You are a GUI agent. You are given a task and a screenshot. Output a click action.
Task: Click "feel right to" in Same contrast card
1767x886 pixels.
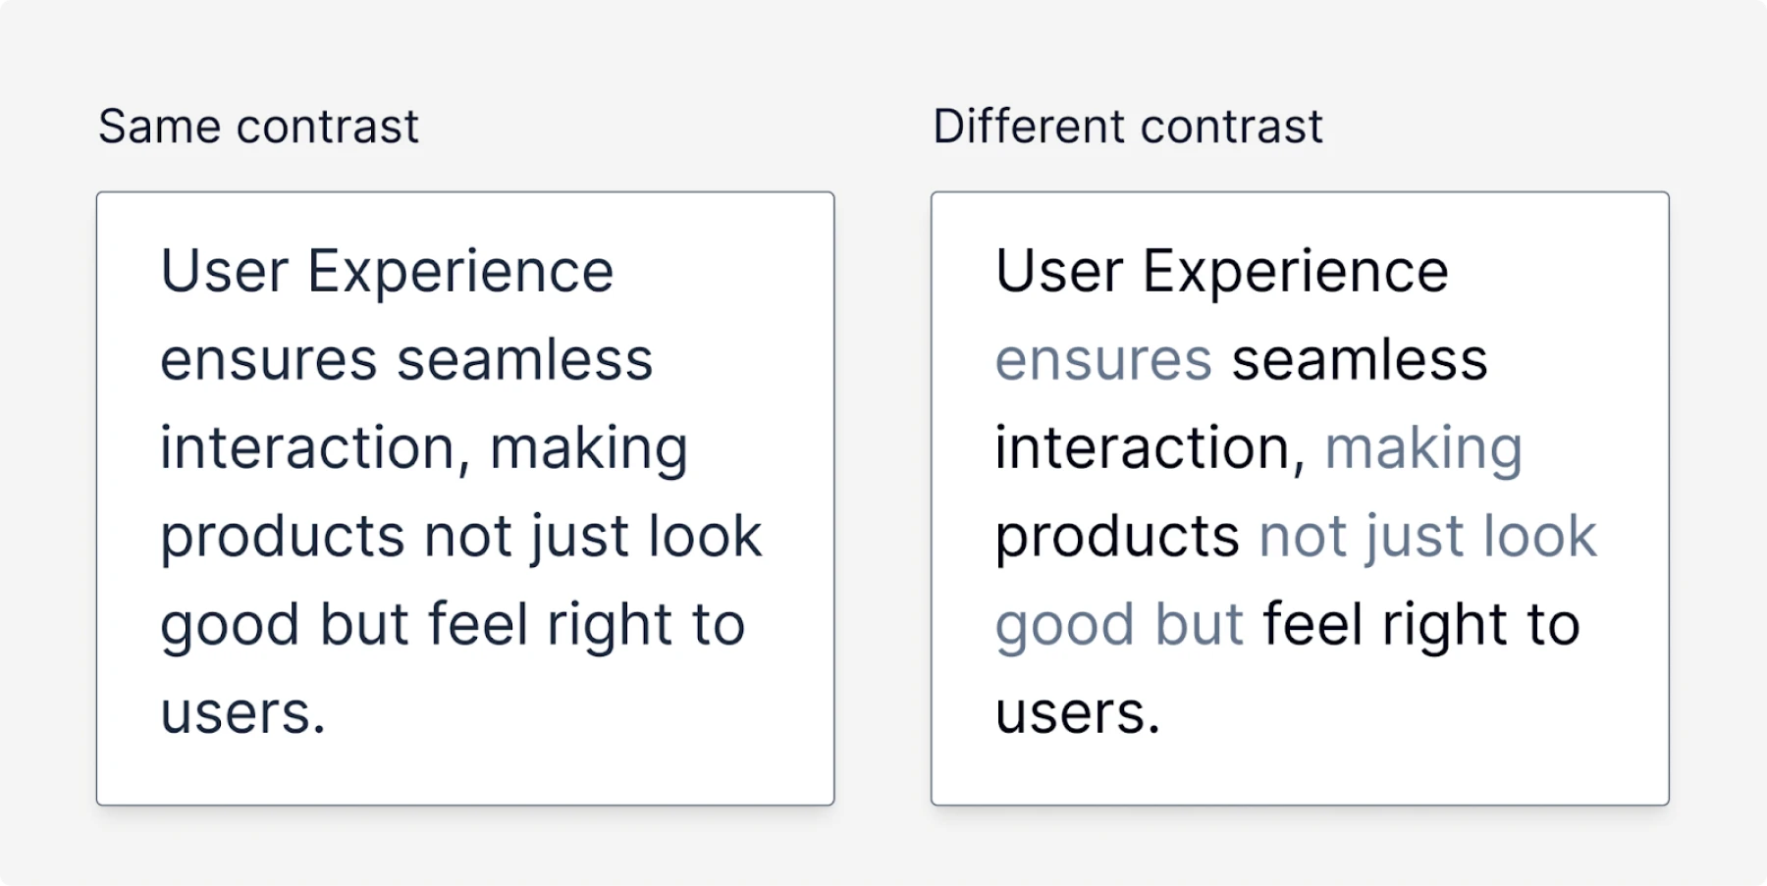click(x=586, y=624)
